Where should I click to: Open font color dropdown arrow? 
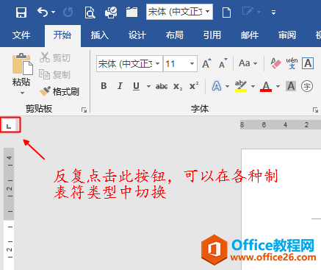click(x=278, y=86)
